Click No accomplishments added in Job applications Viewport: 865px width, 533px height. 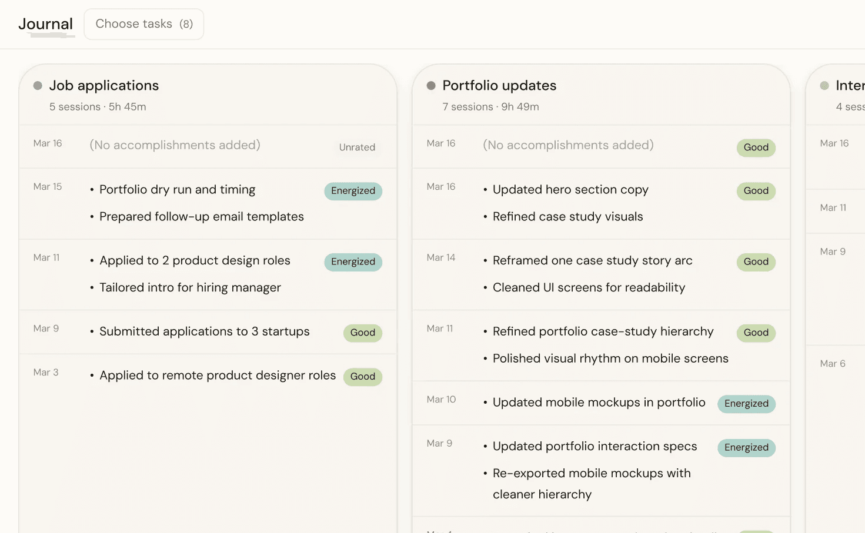pyautogui.click(x=175, y=145)
